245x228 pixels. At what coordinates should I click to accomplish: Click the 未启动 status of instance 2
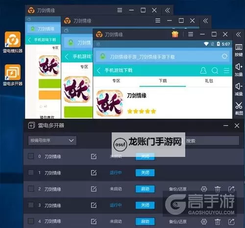click(116, 189)
